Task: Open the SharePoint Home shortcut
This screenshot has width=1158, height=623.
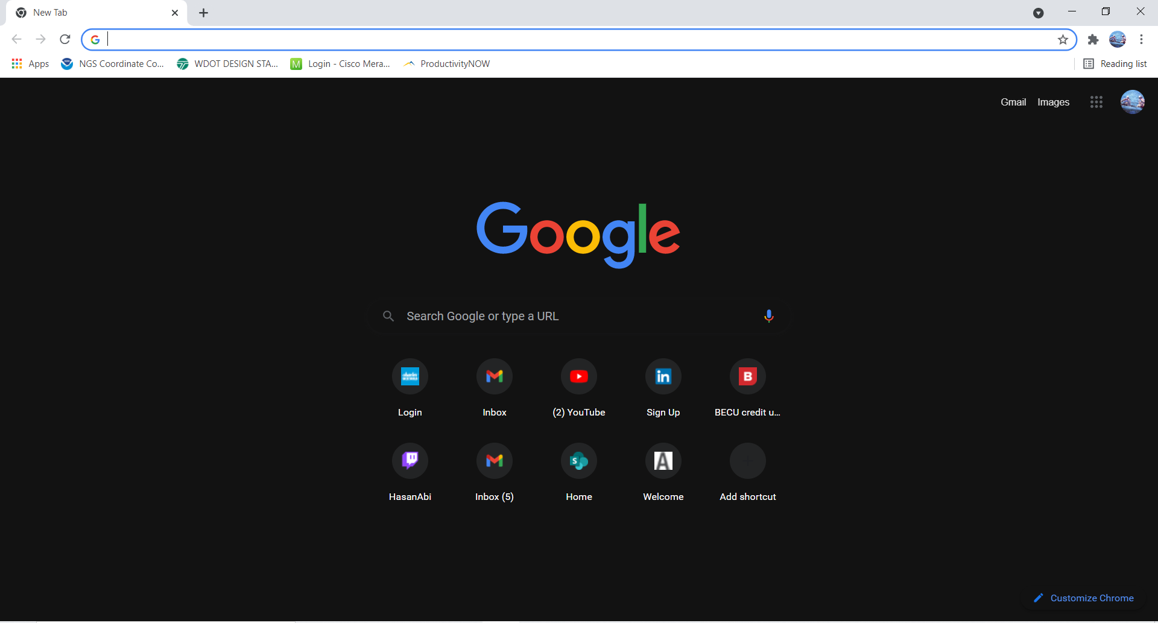Action: 579,473
